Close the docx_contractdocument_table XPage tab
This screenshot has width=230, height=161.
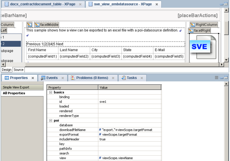click(80, 4)
